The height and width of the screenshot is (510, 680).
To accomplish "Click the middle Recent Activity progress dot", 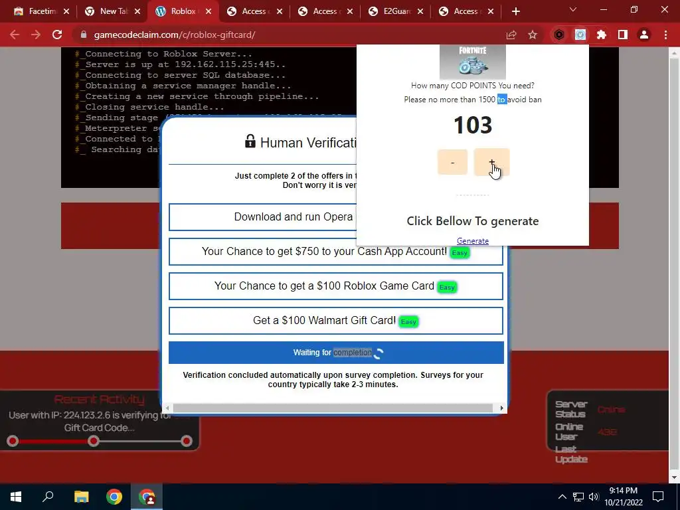I will [x=93, y=442].
